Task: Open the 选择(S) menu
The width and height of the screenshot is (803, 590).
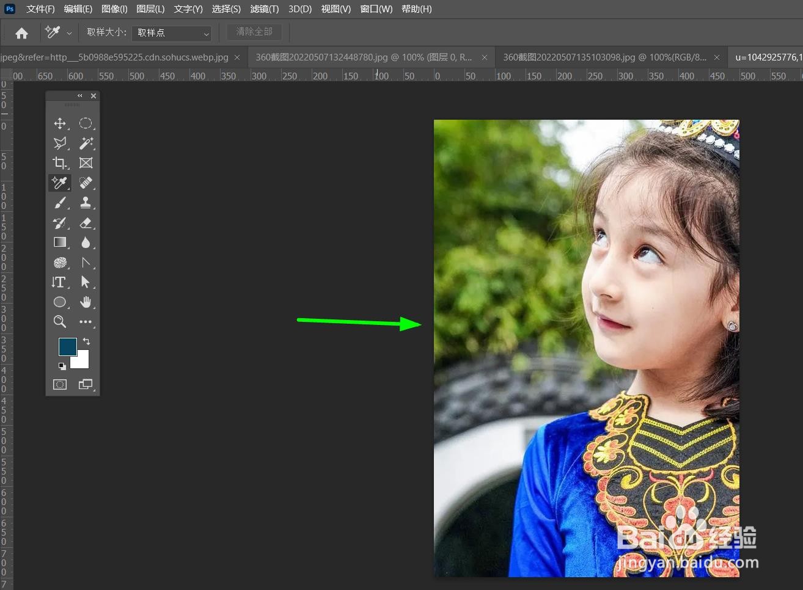Action: (226, 9)
